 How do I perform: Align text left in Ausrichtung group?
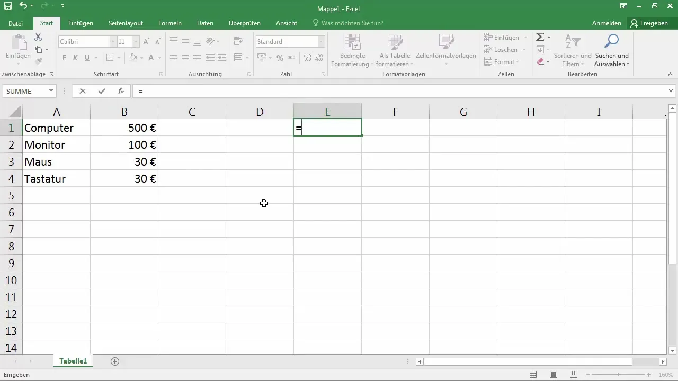(x=174, y=58)
